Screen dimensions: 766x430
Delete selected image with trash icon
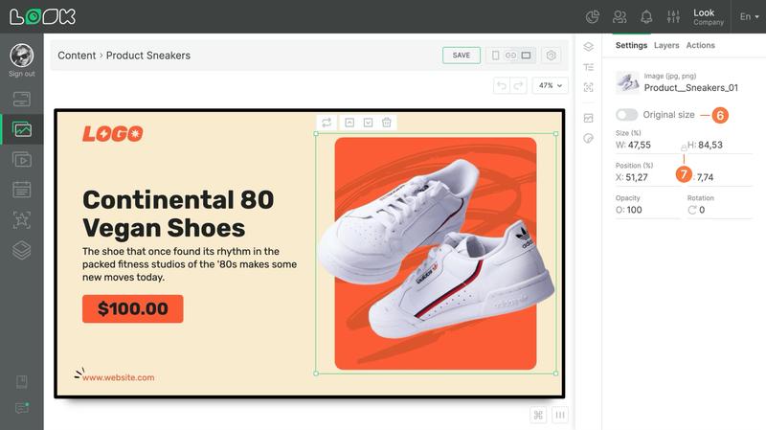tap(387, 123)
